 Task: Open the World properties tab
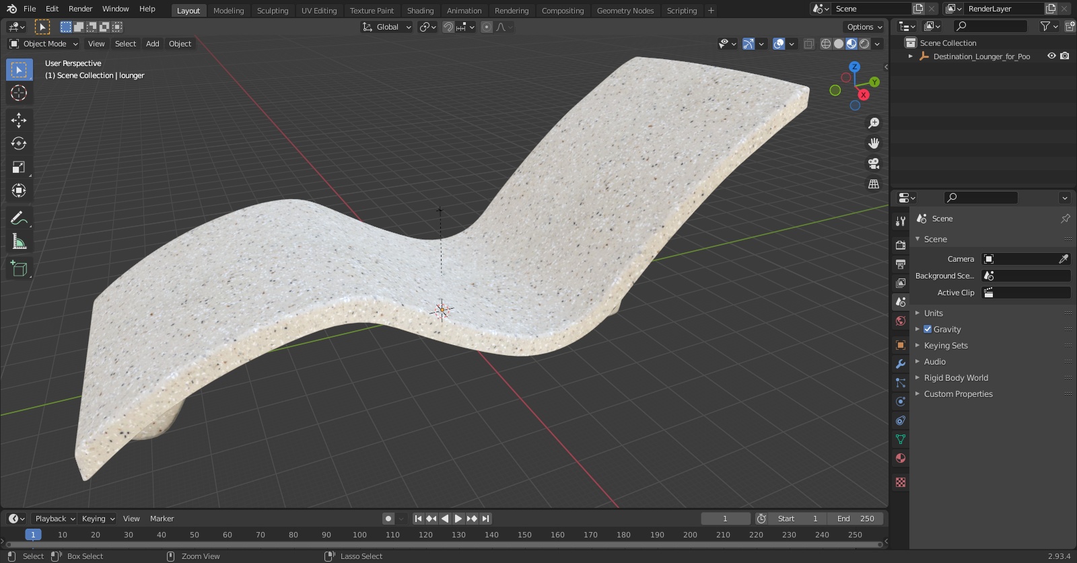click(900, 321)
